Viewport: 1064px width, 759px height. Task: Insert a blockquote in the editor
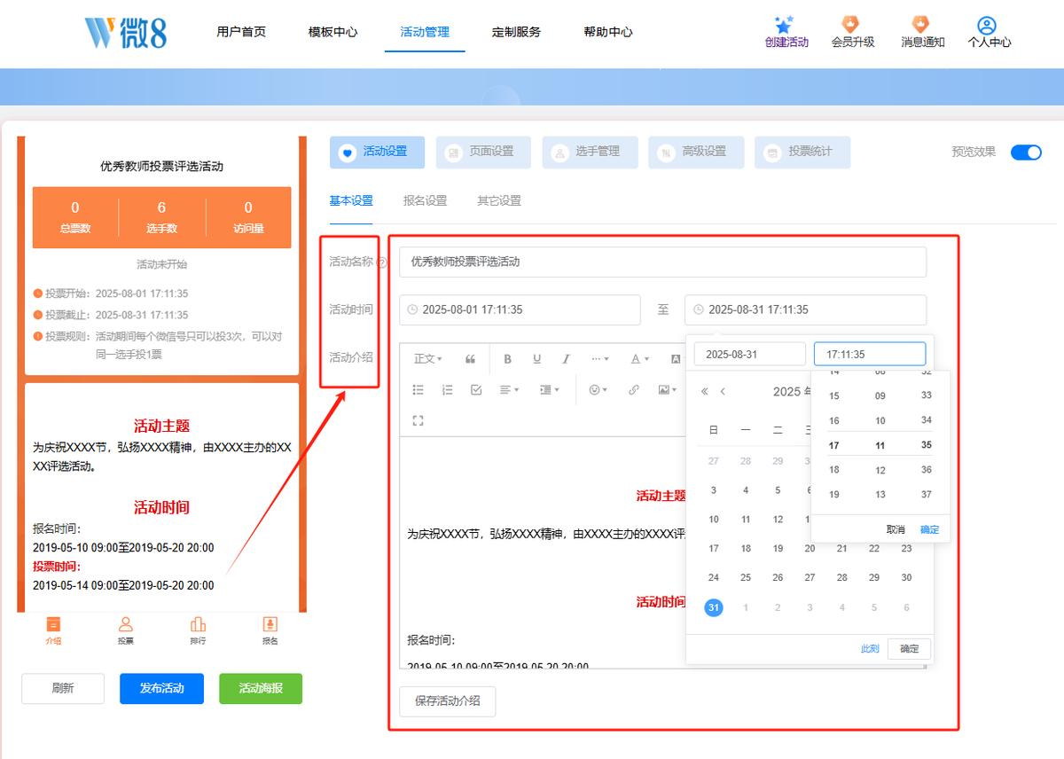[470, 359]
